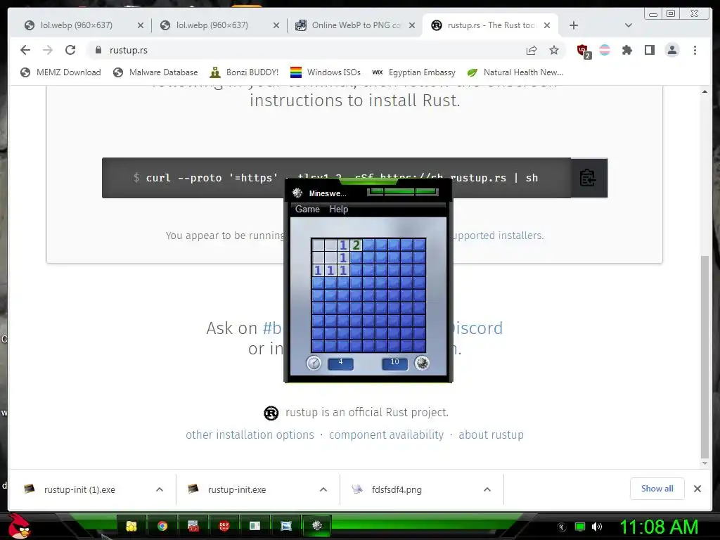
Task: Open the Extensions puzzle-piece menu
Action: point(626,50)
